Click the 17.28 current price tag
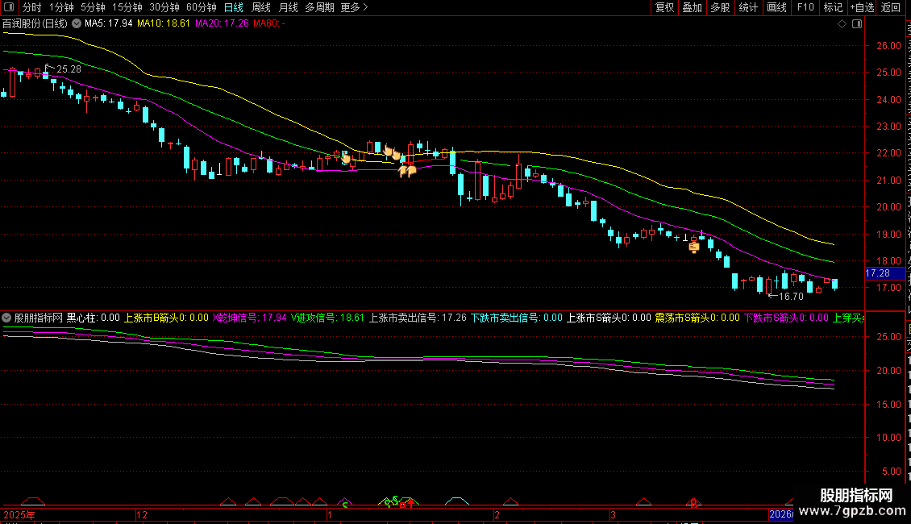The height and width of the screenshot is (524, 911). [884, 273]
